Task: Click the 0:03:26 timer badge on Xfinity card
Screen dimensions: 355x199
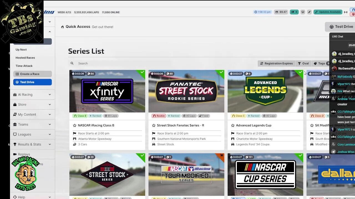Action: point(78,74)
